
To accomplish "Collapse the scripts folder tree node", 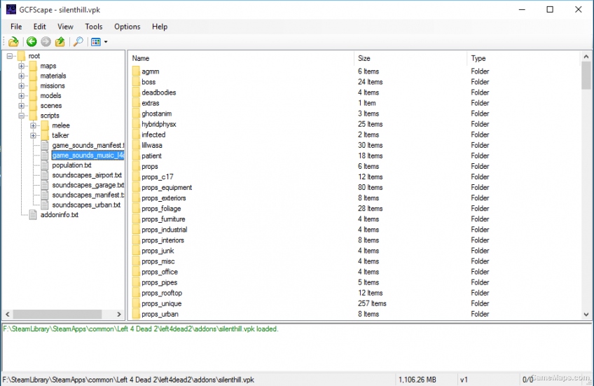I will [x=22, y=116].
